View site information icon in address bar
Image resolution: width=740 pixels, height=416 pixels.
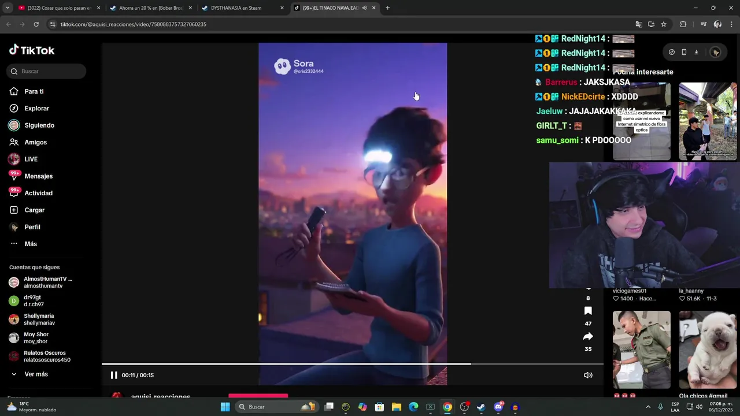point(53,24)
